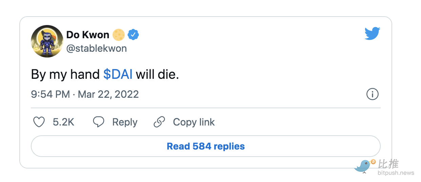Click the 比推 watermark characters

click(388, 164)
